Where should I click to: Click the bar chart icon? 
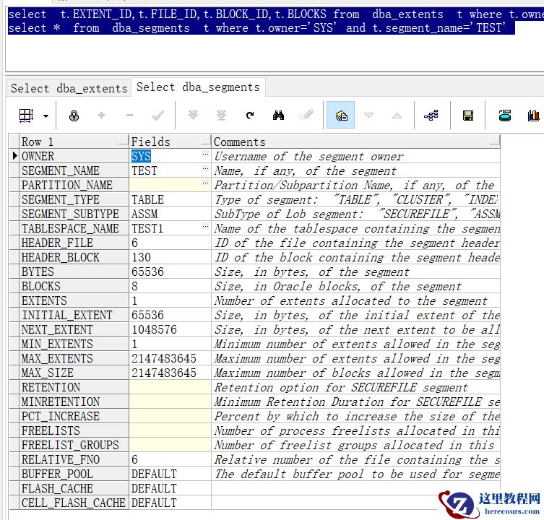coord(534,115)
